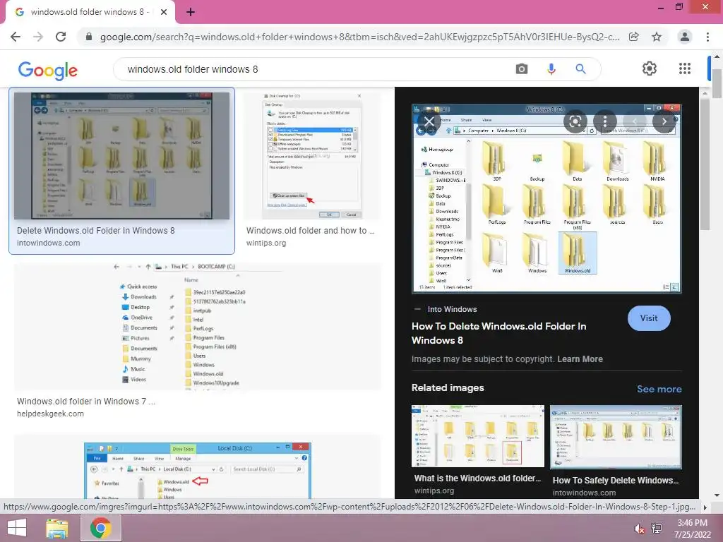This screenshot has width=723, height=542.
Task: Open preview panel more options menu
Action: [x=605, y=121]
